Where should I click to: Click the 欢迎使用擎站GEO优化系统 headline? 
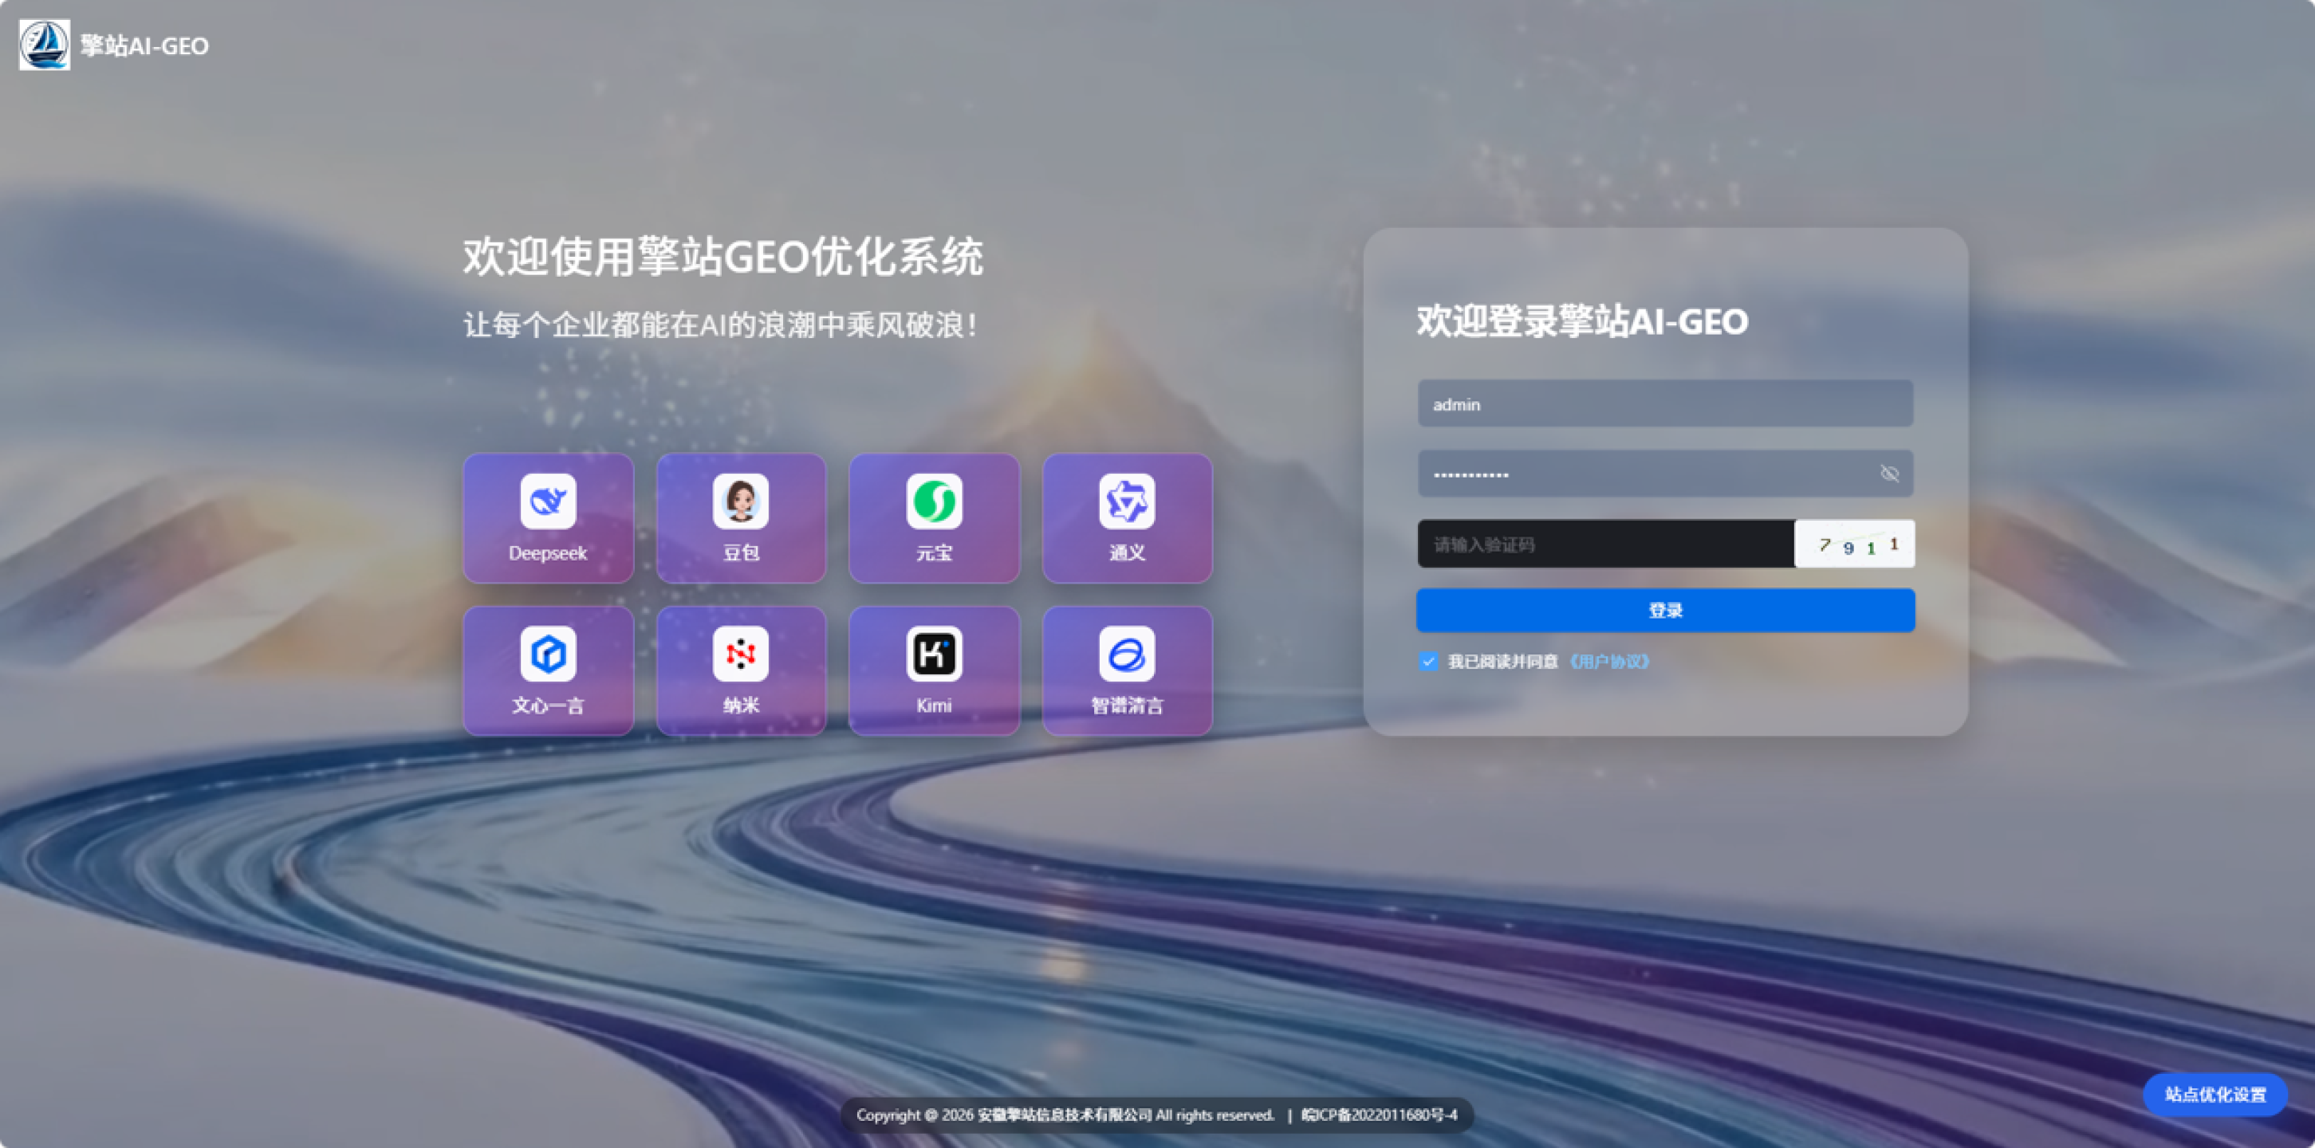point(722,257)
